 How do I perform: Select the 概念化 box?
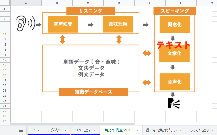tap(175, 25)
